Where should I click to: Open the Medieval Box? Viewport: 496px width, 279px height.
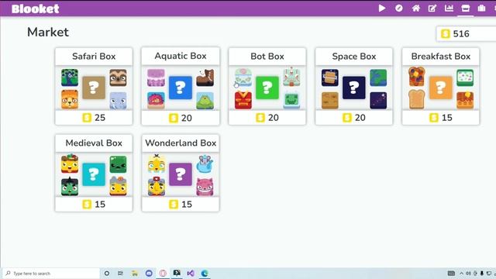click(94, 173)
